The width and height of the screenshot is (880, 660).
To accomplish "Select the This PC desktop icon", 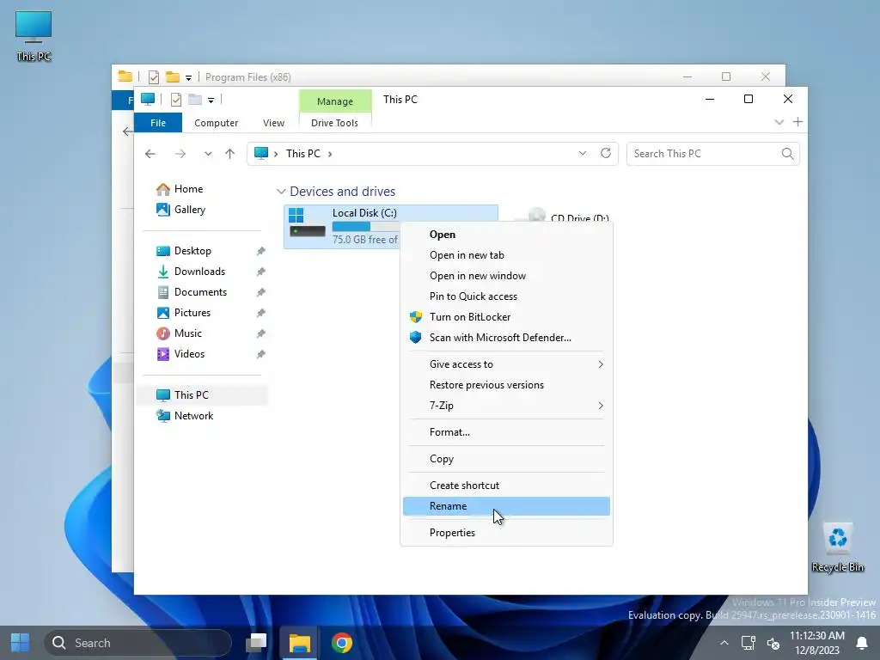I will coord(34,35).
